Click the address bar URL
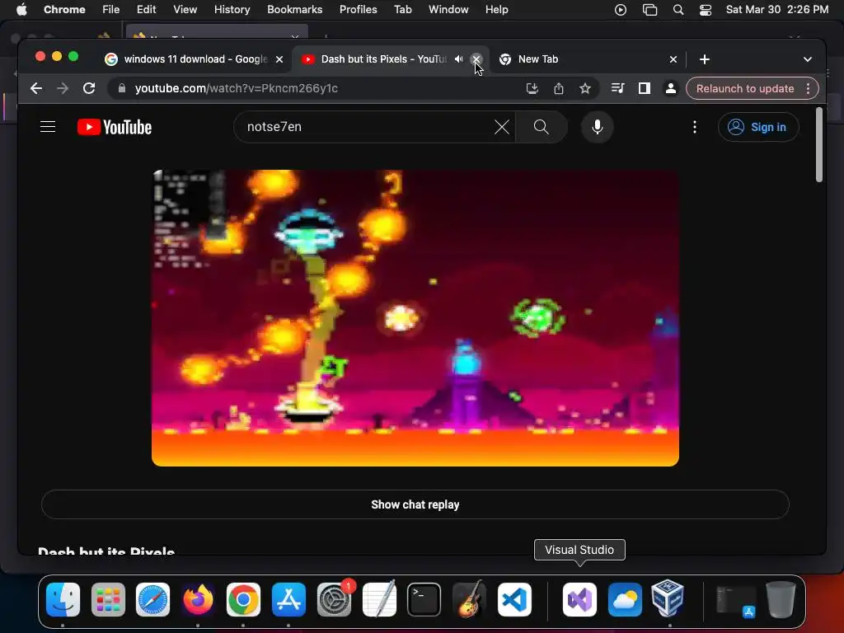This screenshot has height=633, width=844. 237,88
